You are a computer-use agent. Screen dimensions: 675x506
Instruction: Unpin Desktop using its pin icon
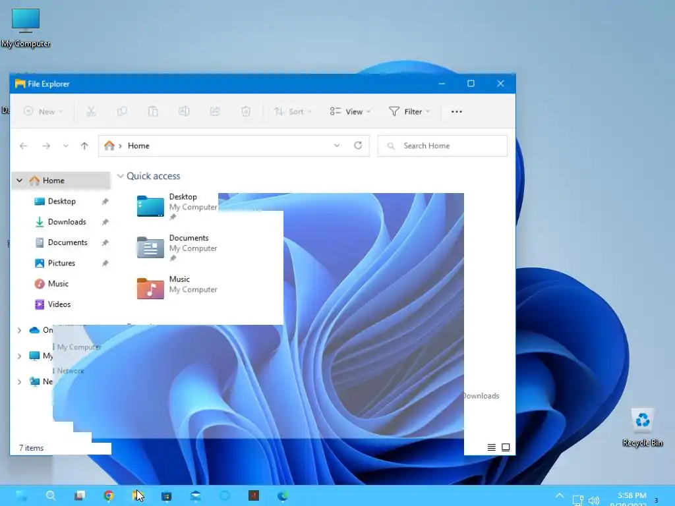click(105, 202)
